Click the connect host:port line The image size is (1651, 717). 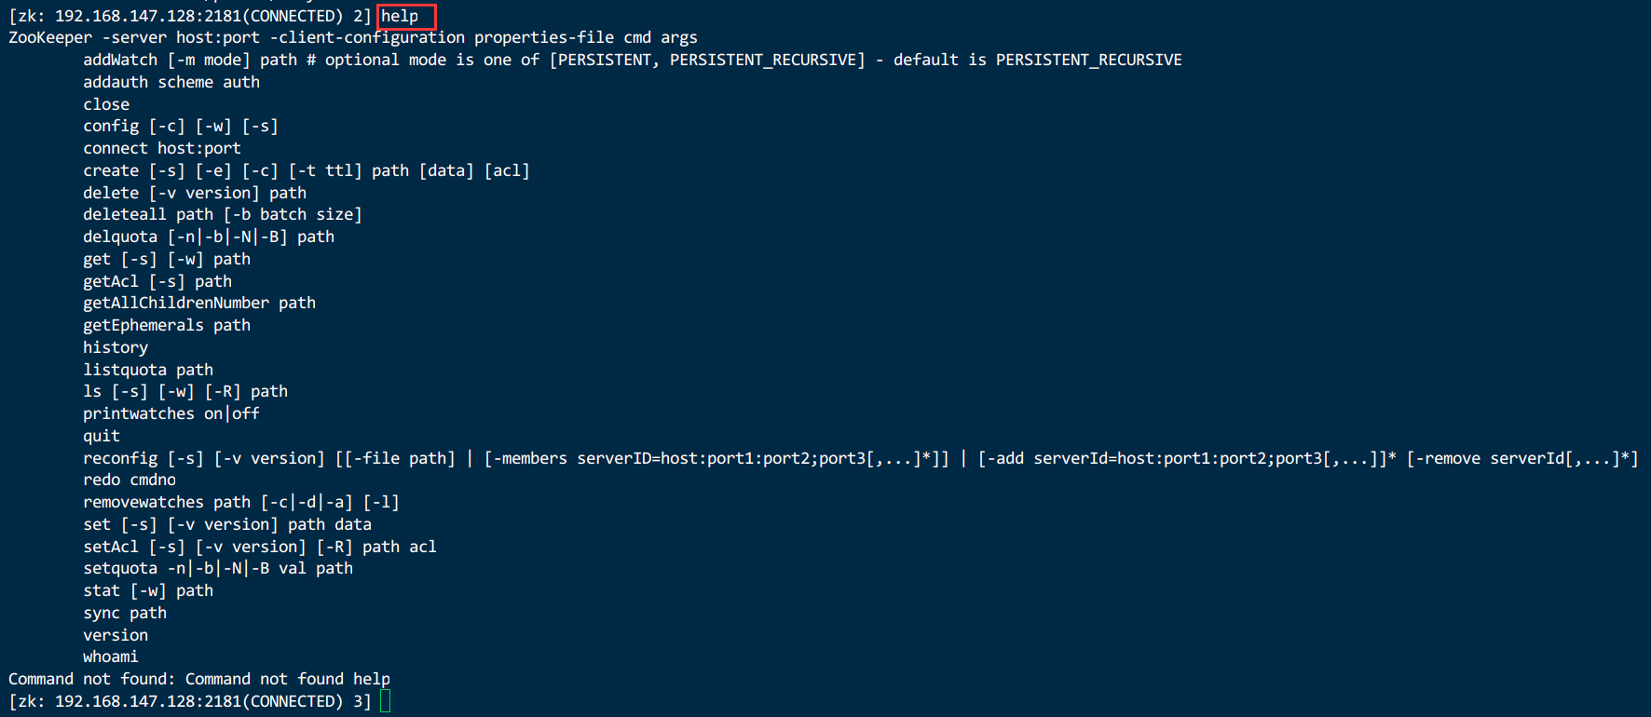click(162, 148)
